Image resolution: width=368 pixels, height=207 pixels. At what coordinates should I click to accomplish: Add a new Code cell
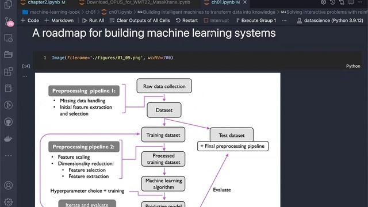[x=30, y=21]
